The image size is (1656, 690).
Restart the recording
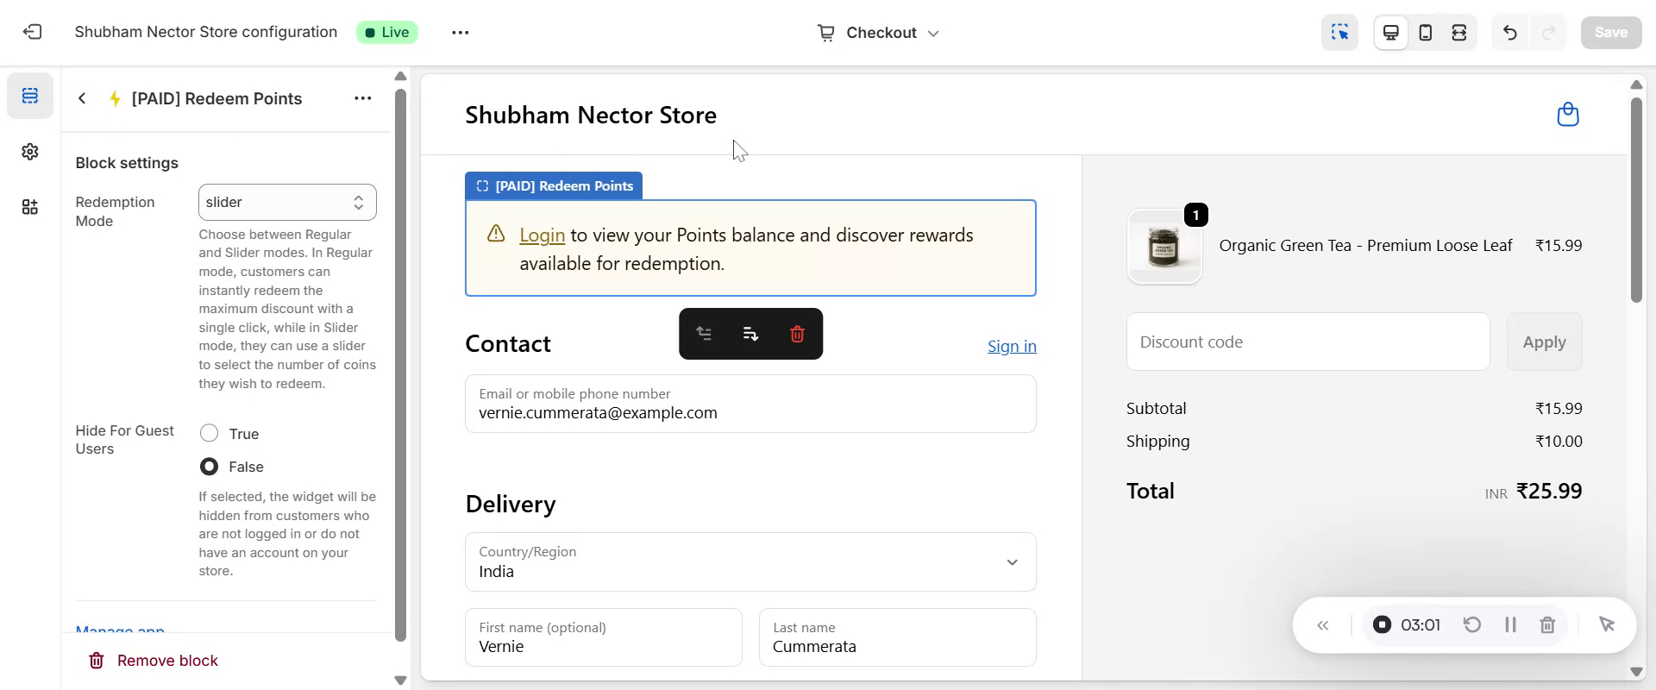(x=1471, y=624)
